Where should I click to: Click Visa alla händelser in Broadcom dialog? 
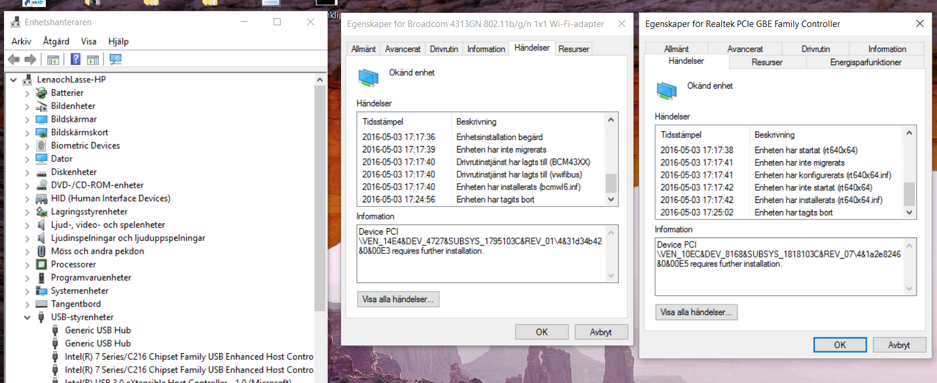pyautogui.click(x=398, y=299)
